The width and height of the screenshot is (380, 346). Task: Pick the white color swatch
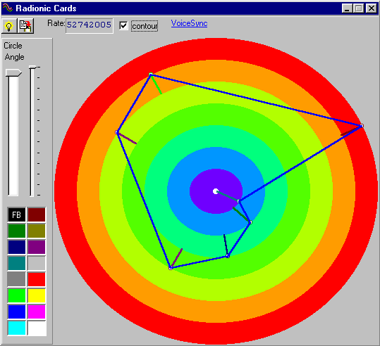(37, 328)
